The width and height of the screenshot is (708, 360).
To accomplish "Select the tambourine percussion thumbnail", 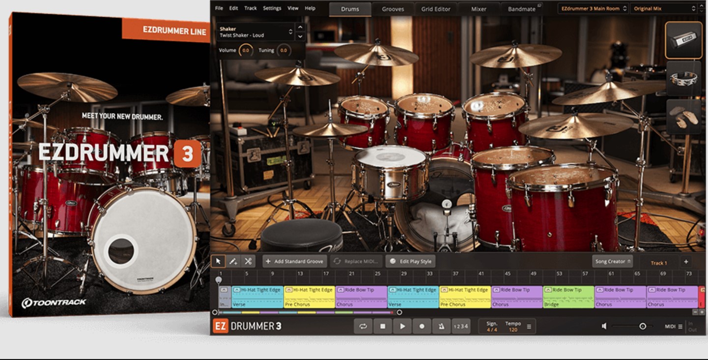I will (683, 78).
